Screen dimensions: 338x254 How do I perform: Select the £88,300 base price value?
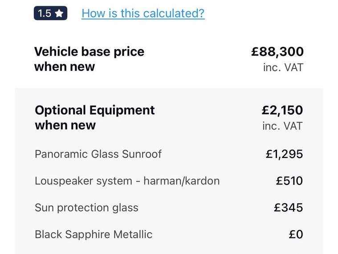coord(277,52)
